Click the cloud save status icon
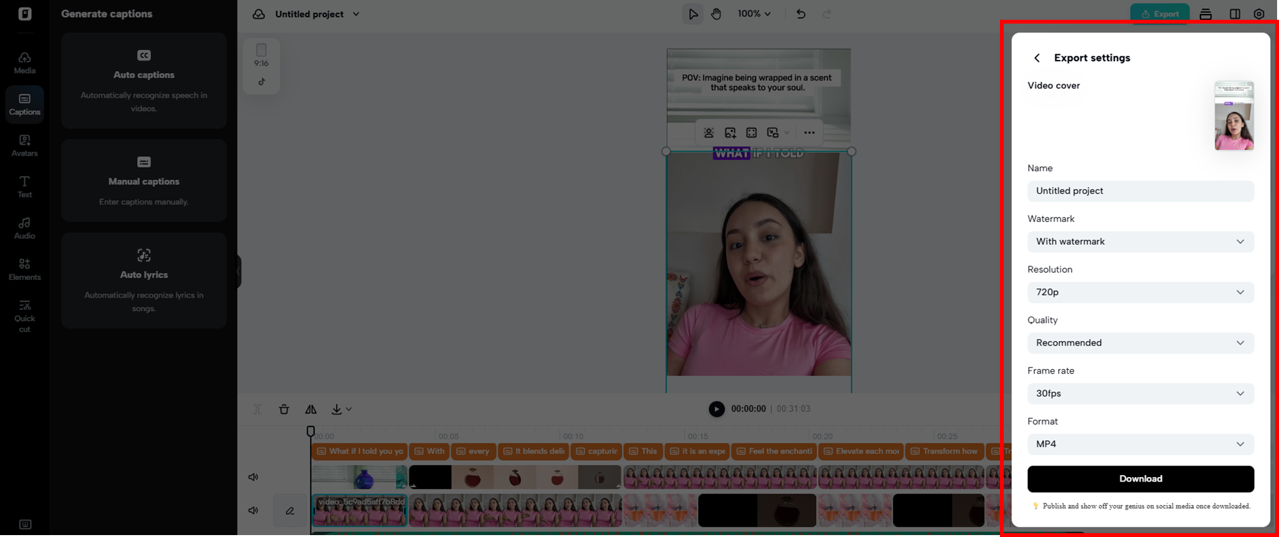 coord(259,14)
